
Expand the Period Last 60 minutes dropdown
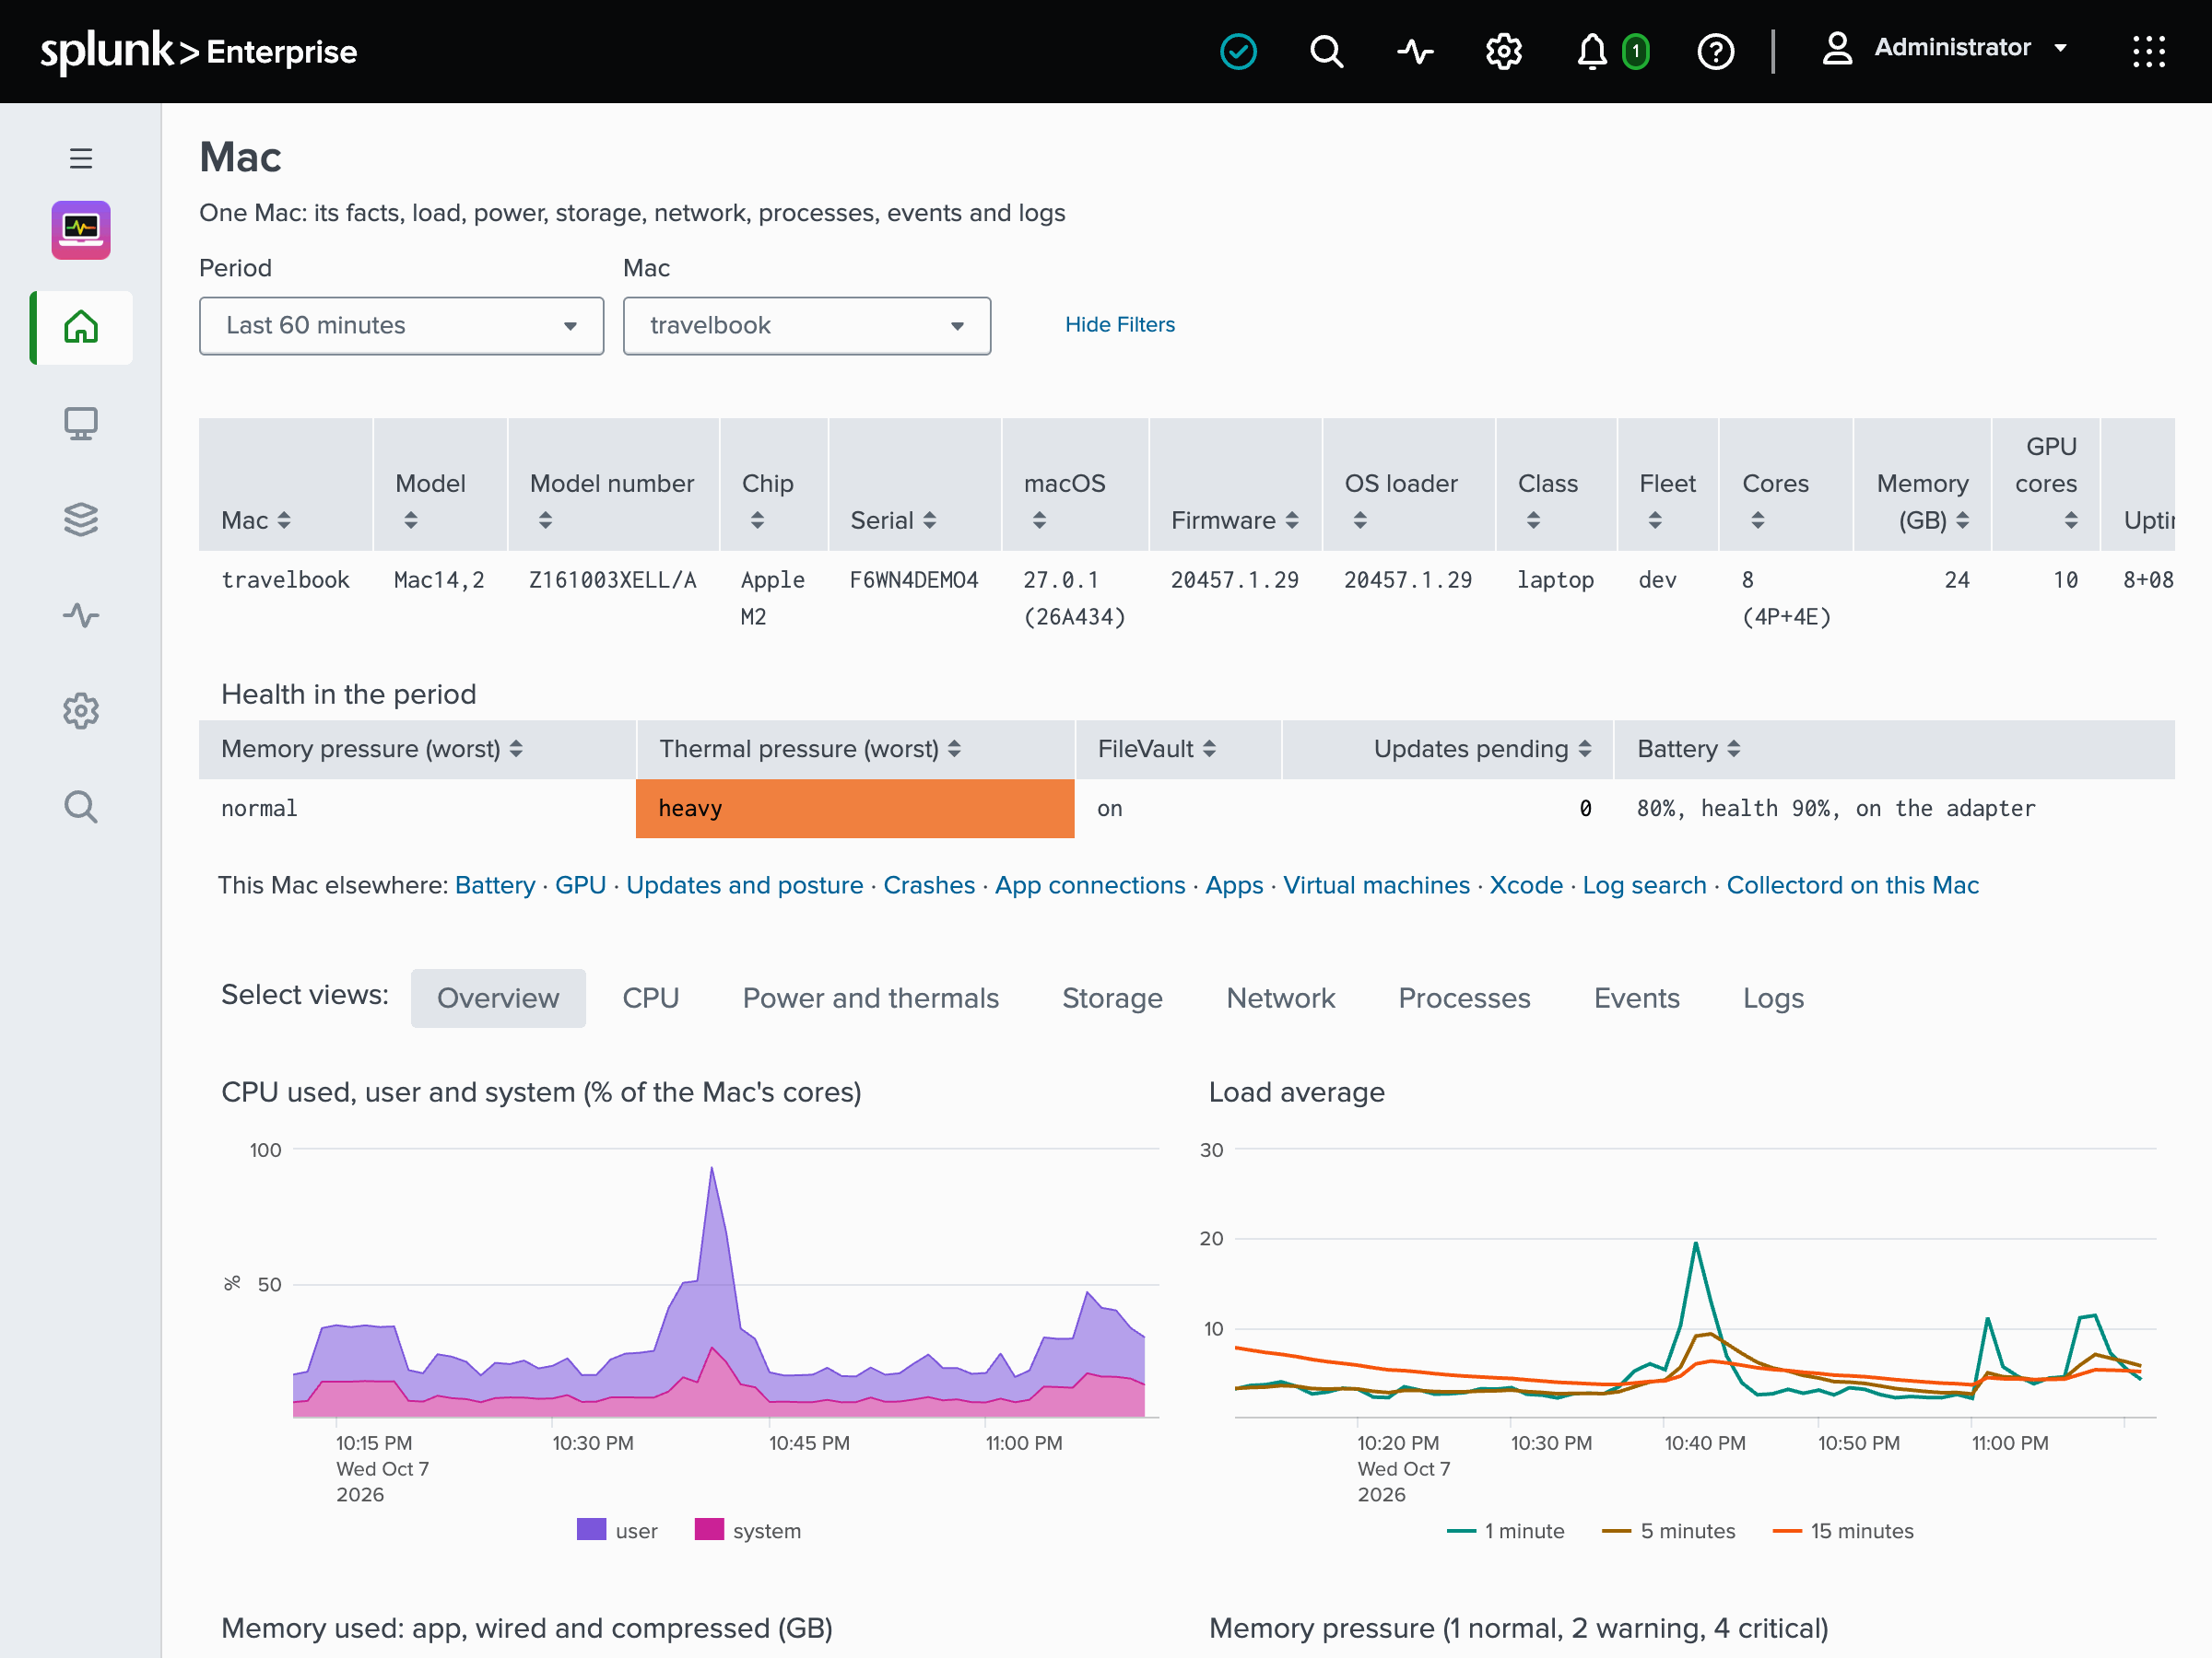[x=402, y=326]
